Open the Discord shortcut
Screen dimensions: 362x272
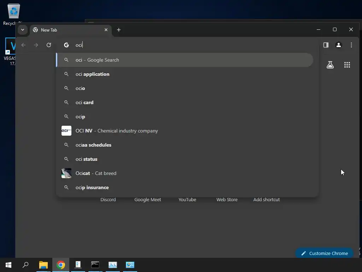(x=108, y=199)
